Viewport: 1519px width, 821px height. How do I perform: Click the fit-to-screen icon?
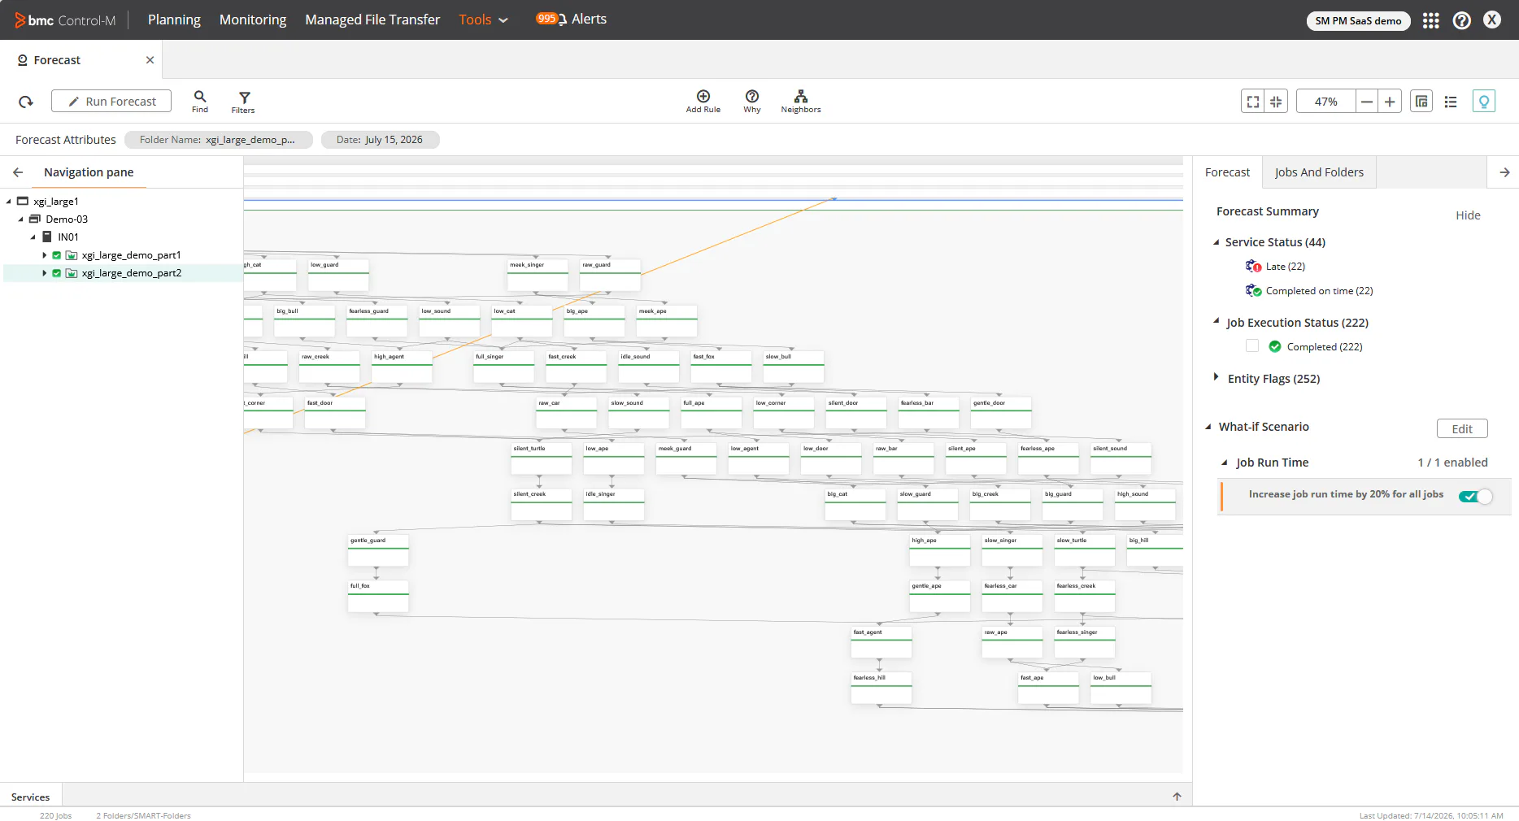[x=1253, y=102]
